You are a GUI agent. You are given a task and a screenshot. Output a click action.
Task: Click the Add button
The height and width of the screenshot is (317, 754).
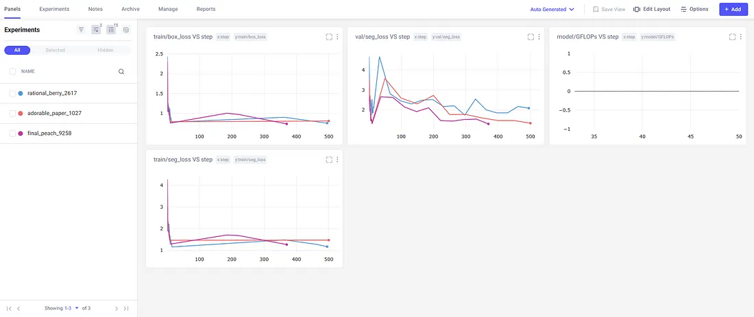pos(733,9)
